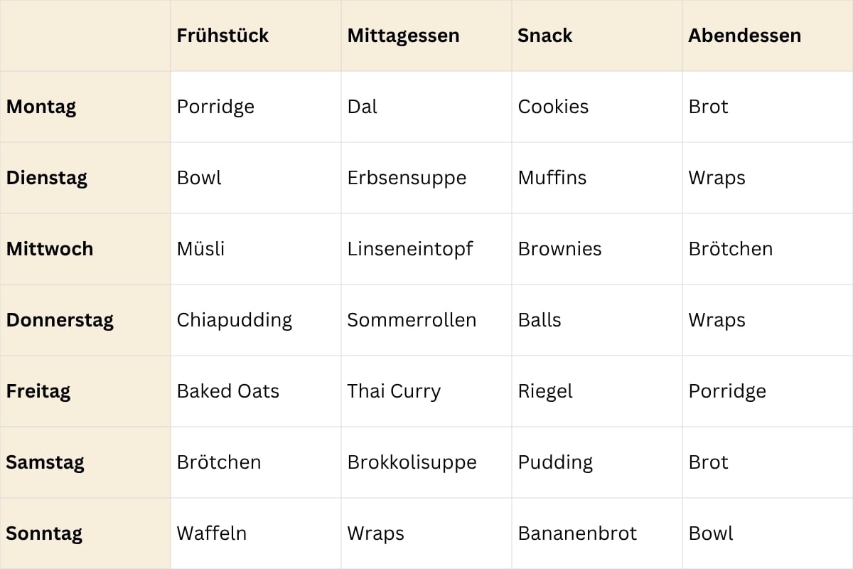The width and height of the screenshot is (853, 569).
Task: Click the Montag row label
Action: 41,107
